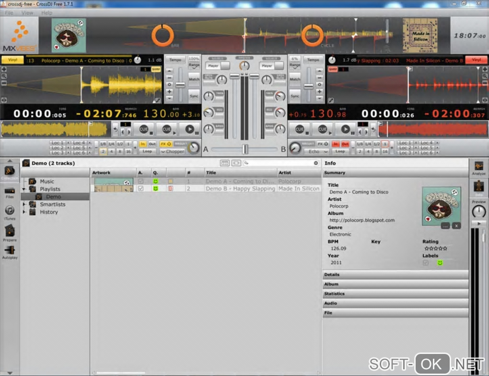
Task: Click deck A return-to-cue arrow icon
Action: 116,129
